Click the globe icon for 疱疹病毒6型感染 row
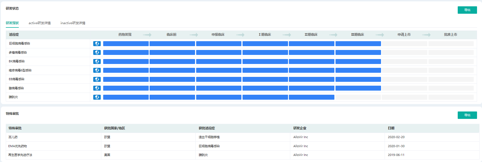 (97, 70)
